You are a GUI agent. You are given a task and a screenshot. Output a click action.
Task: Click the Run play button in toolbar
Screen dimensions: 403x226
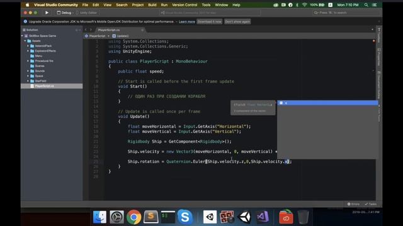point(47,13)
